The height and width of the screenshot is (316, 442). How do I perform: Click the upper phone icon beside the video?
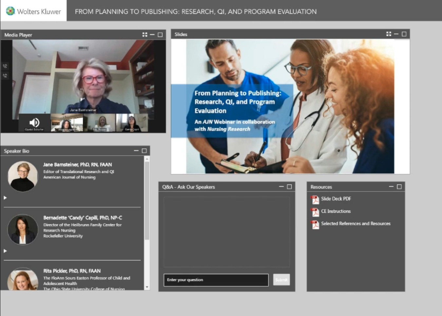(5, 66)
